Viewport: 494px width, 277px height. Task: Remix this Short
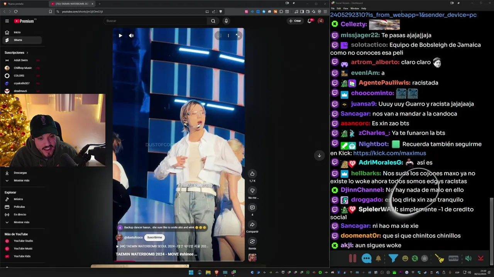252,242
